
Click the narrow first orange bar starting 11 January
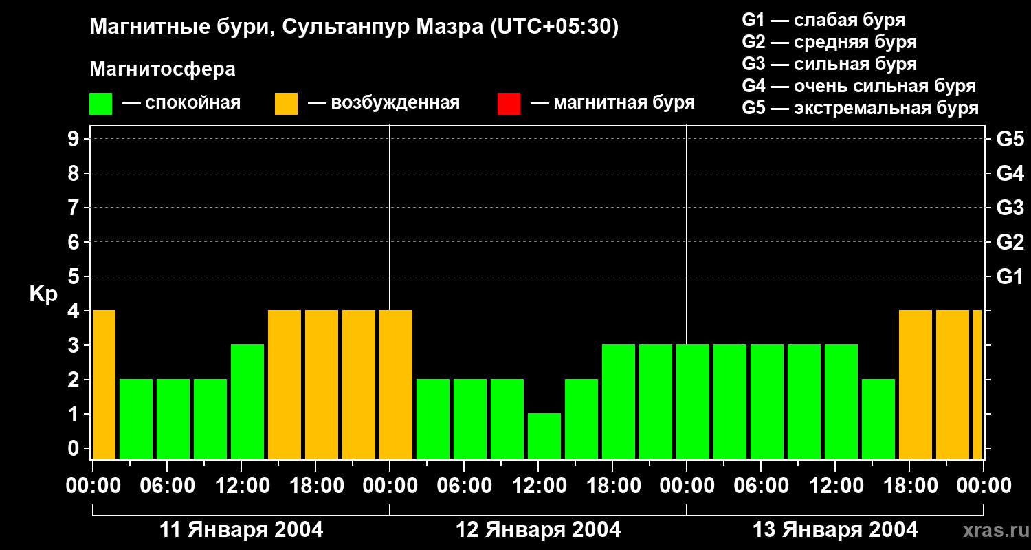click(104, 384)
